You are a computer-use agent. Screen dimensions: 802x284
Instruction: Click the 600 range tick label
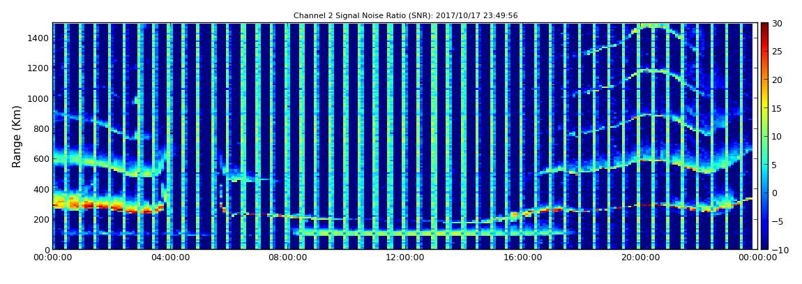(41, 158)
